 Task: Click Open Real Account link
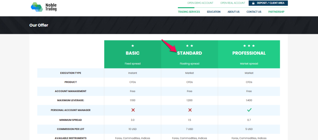click(233, 3)
